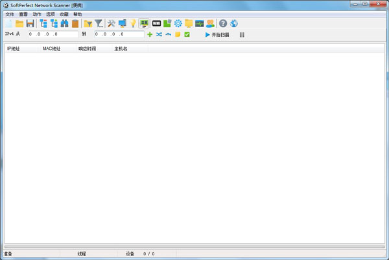Open the help question mark icon
This screenshot has height=260, width=389.
(223, 24)
